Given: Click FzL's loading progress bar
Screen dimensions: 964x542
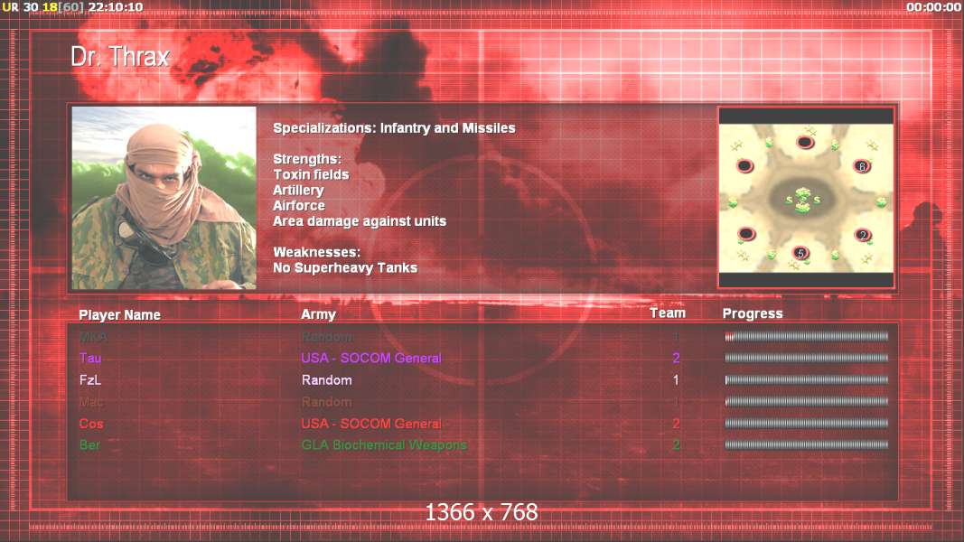Looking at the screenshot, I should tap(807, 379).
